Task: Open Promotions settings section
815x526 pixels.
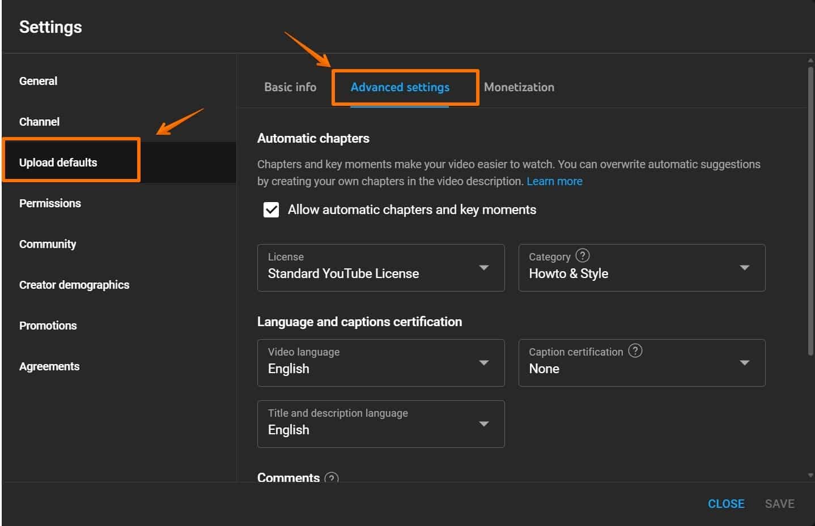Action: pos(48,326)
